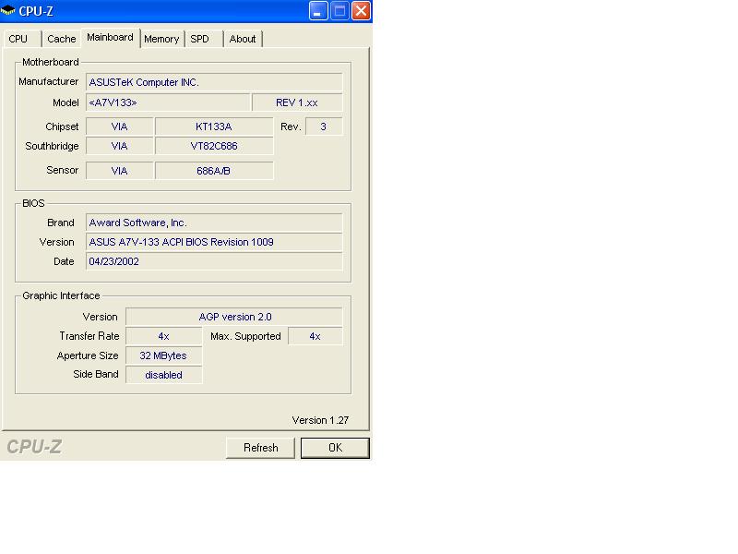Click the OK button

click(x=335, y=448)
